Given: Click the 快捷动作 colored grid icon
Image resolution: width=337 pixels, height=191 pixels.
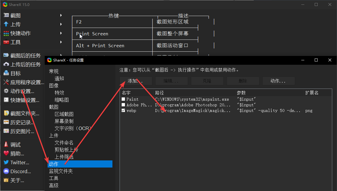Looking at the screenshot, I should [6, 33].
